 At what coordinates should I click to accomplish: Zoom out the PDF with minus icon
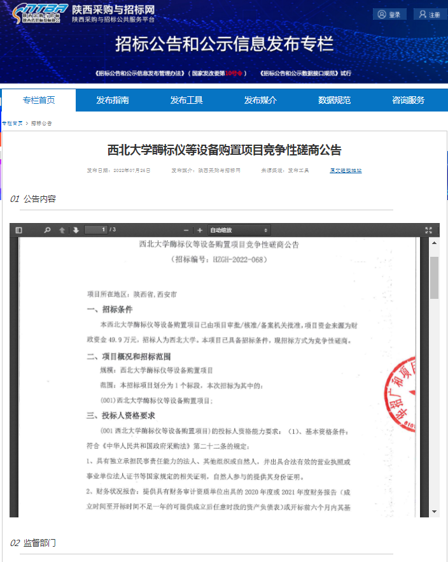pyautogui.click(x=186, y=230)
